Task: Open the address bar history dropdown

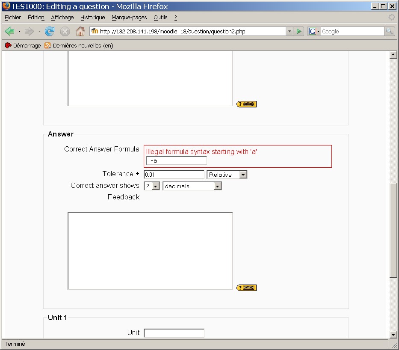Action: [290, 31]
